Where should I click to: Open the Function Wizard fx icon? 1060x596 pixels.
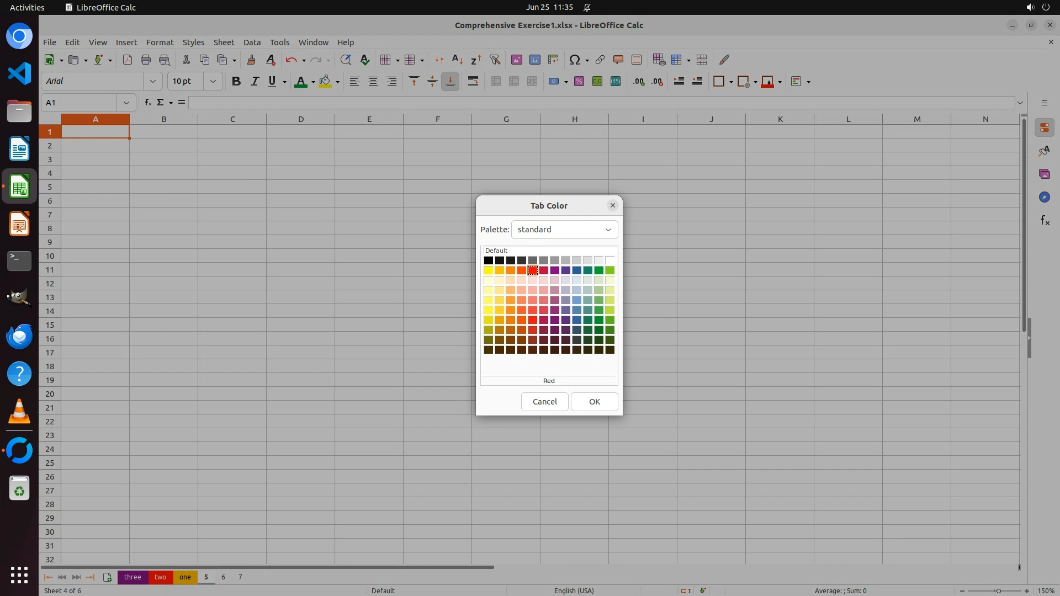pyautogui.click(x=147, y=103)
